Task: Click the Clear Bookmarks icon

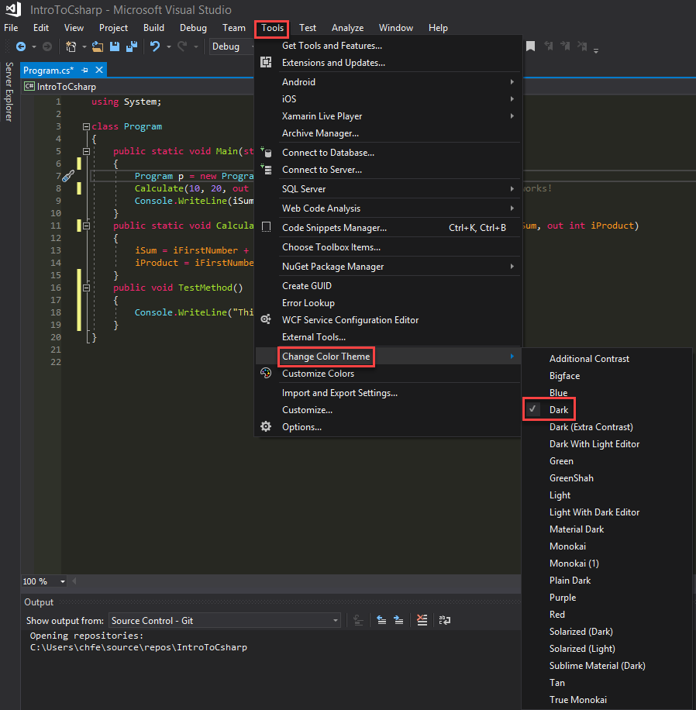Action: 582,47
